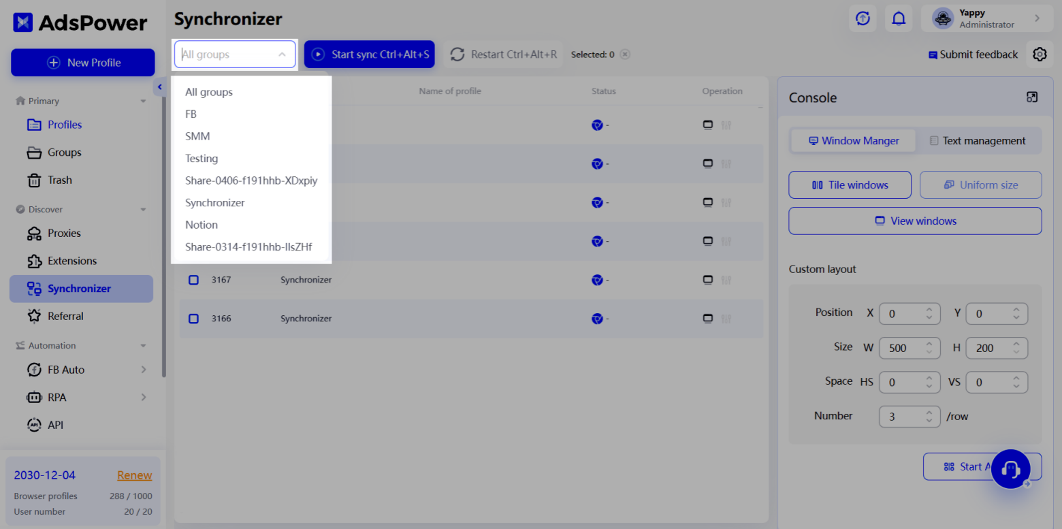This screenshot has width=1062, height=529.
Task: Collapse the All groups dropdown with its chevron
Action: point(280,54)
